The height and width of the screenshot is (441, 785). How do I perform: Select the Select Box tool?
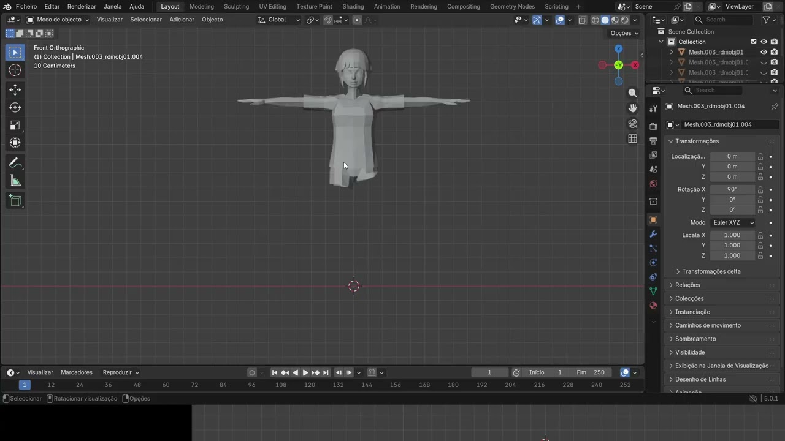click(15, 53)
